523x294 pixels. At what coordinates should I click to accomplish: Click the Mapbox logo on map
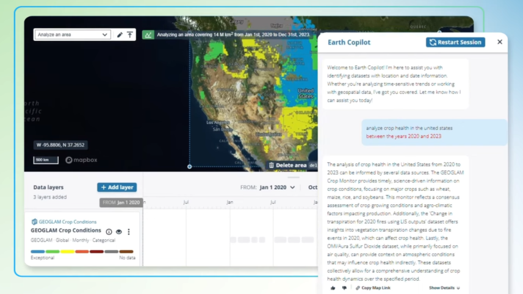pyautogui.click(x=81, y=160)
